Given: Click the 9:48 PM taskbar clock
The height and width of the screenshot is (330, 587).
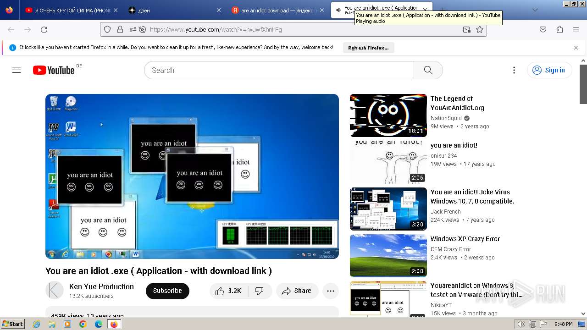Looking at the screenshot, I should (x=564, y=324).
